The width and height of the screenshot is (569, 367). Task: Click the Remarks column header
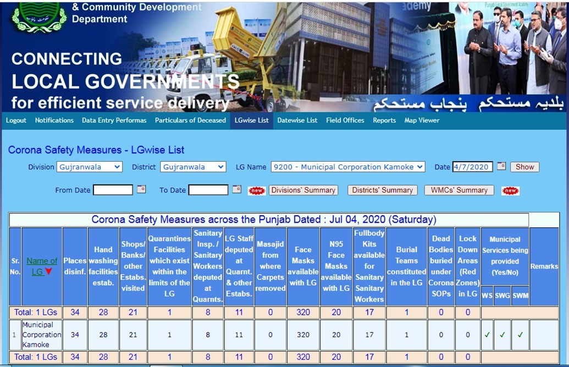[x=544, y=266]
